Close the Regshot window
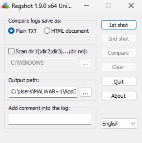 click(131, 6)
